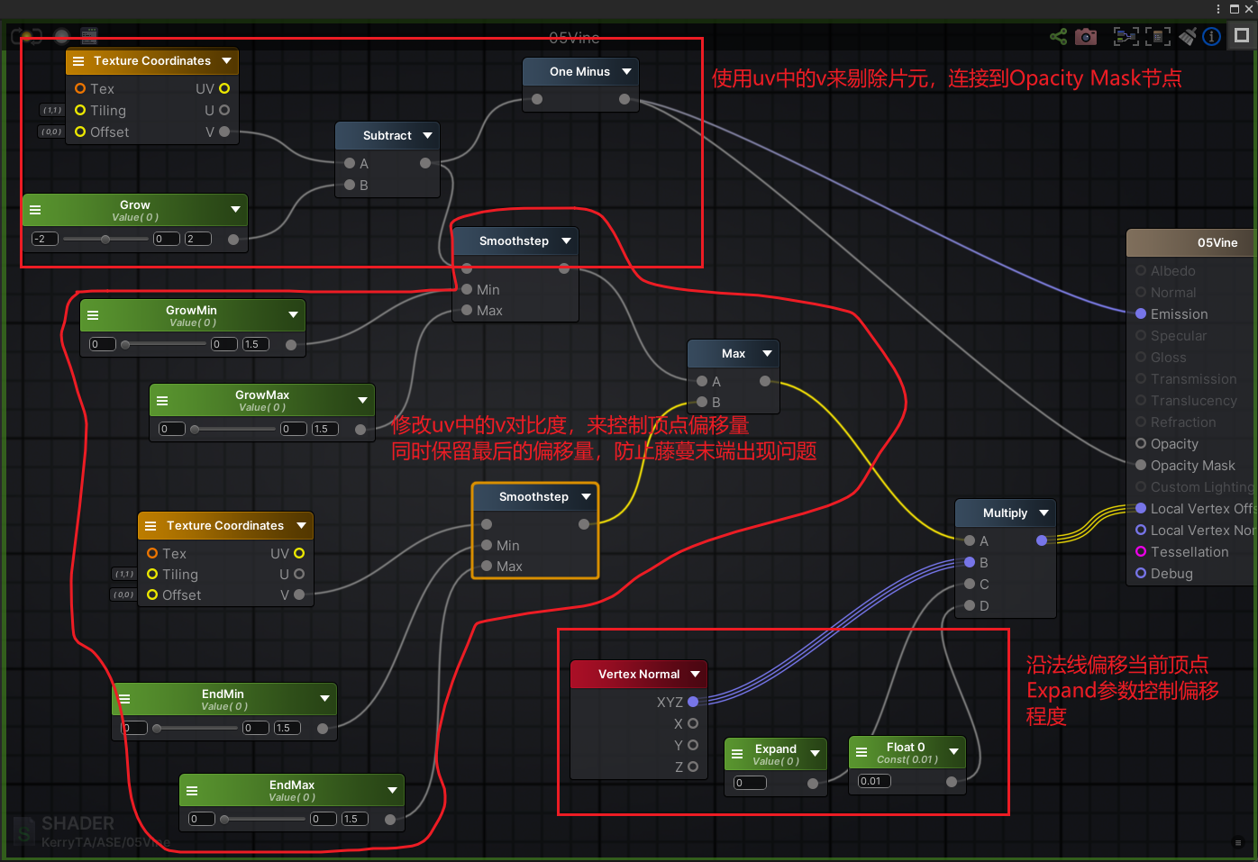Click One Minus node output port
Viewport: 1258px width, 862px height.
(x=624, y=99)
